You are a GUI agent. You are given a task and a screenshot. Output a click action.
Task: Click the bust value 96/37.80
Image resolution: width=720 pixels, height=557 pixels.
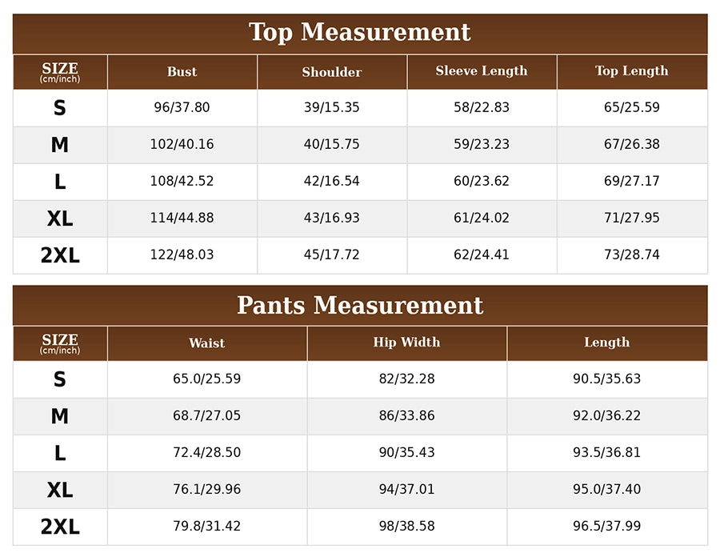pyautogui.click(x=182, y=107)
